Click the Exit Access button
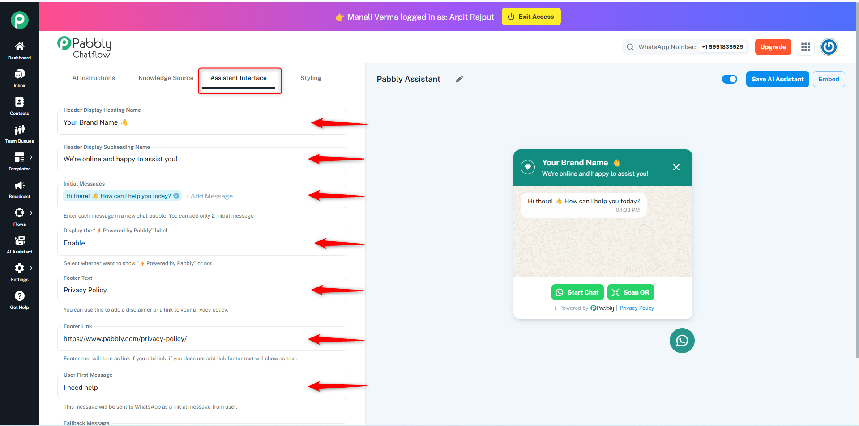 (x=531, y=17)
